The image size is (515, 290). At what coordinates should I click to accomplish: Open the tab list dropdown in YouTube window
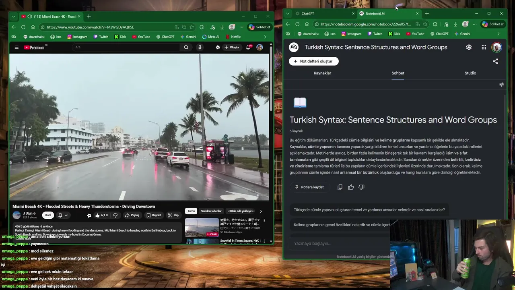point(14,17)
